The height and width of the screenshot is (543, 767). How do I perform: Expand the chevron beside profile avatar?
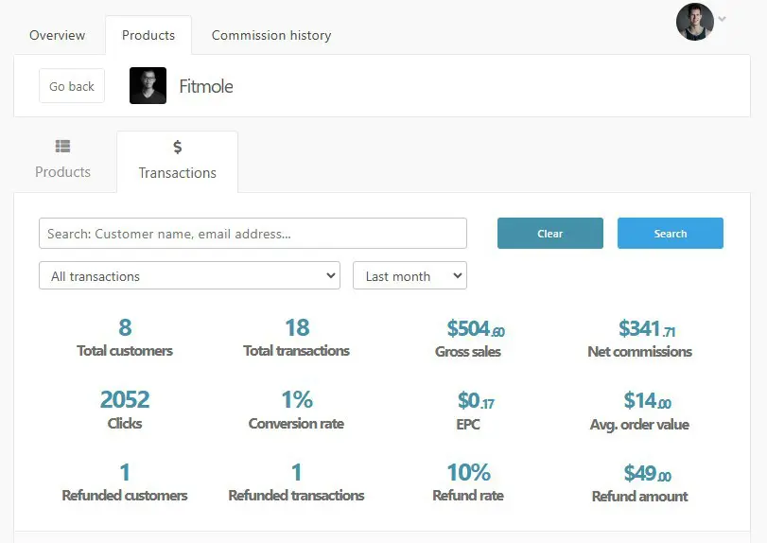pos(722,19)
